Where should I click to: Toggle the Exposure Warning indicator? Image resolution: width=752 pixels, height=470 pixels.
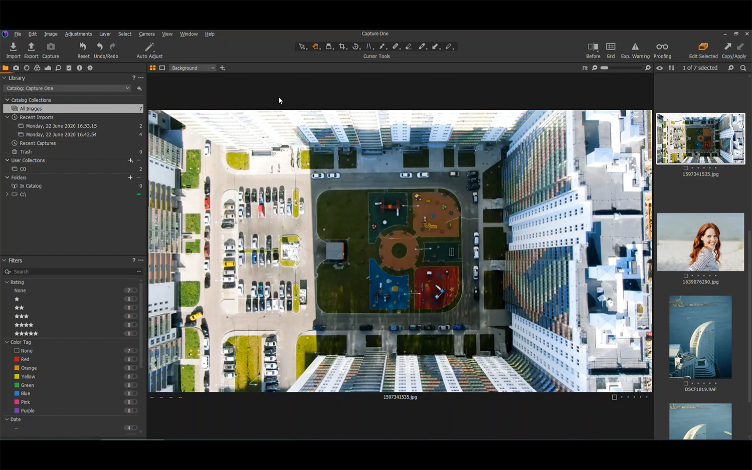[635, 47]
